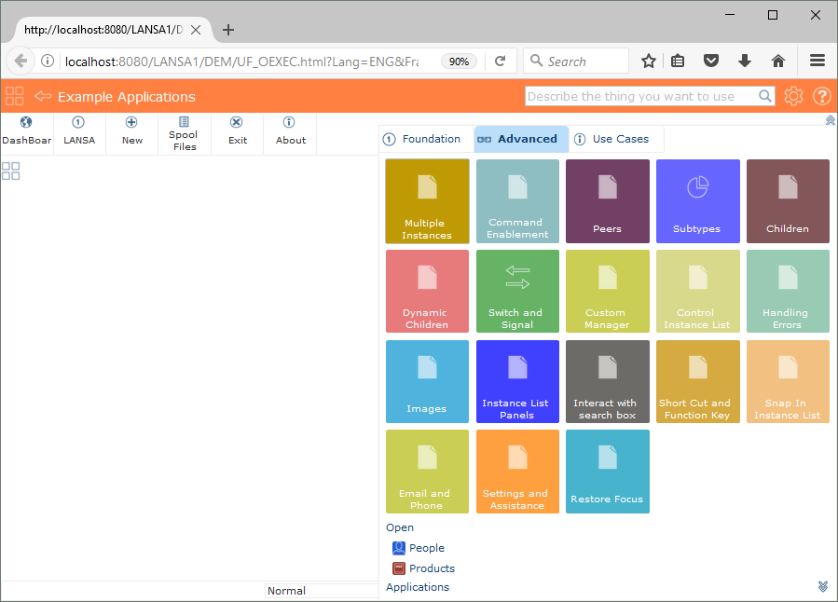The width and height of the screenshot is (838, 602).
Task: Bookmark page with the star icon
Action: (649, 61)
